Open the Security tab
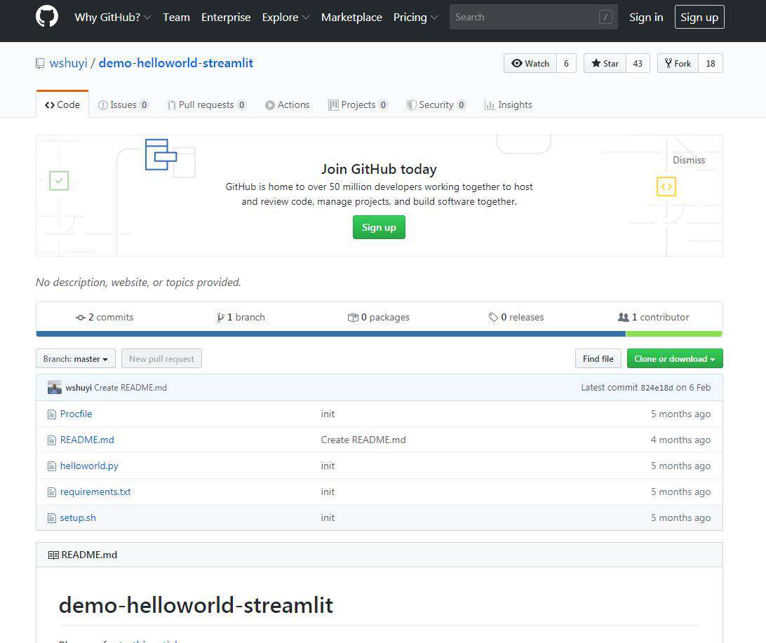The height and width of the screenshot is (643, 766). (436, 104)
